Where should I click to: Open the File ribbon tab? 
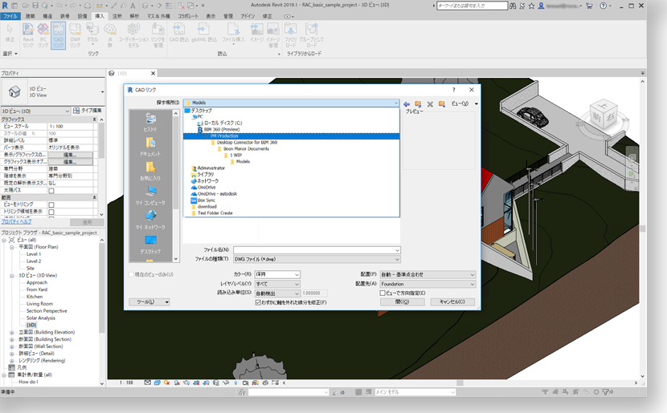pos(10,16)
